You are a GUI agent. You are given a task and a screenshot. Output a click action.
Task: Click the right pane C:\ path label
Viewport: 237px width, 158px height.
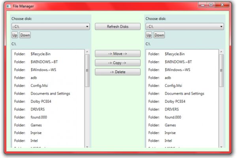tap(148, 44)
